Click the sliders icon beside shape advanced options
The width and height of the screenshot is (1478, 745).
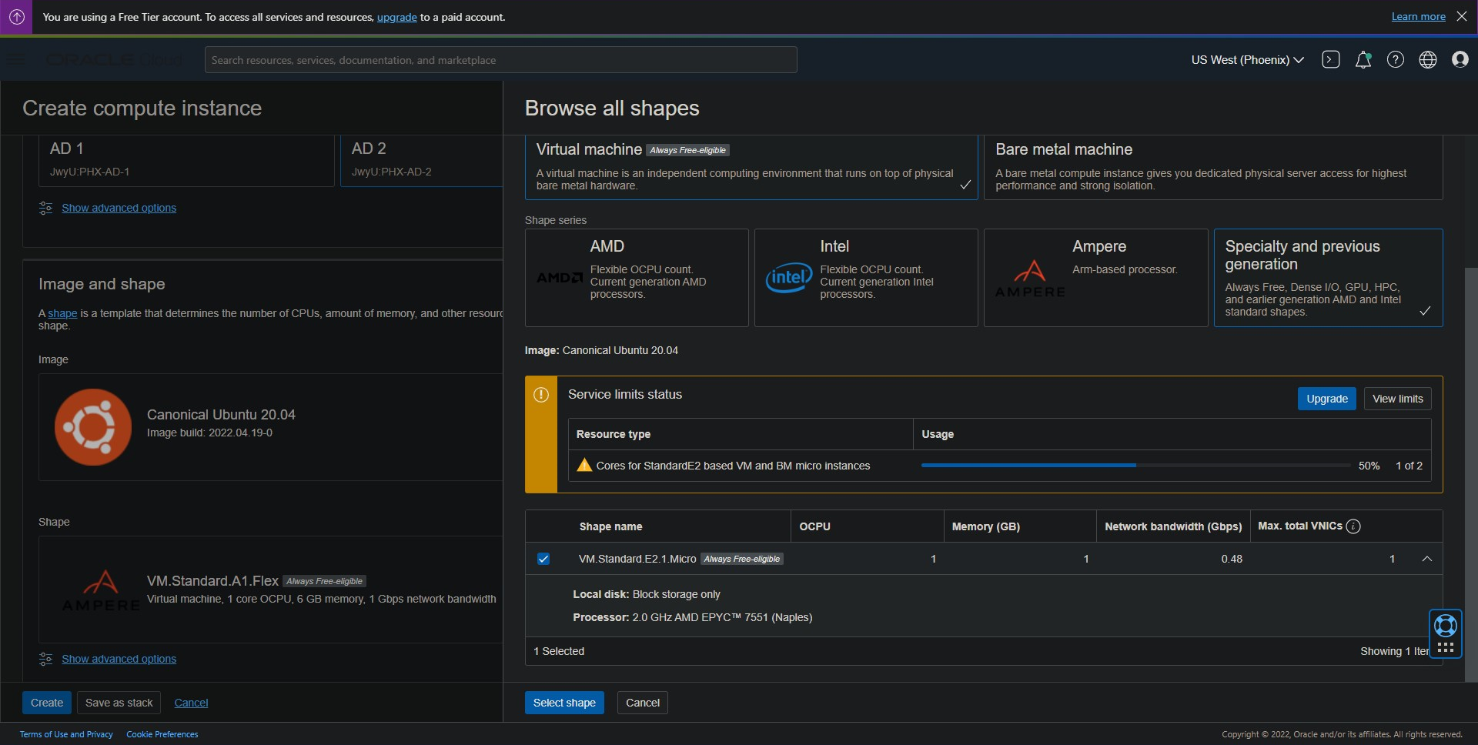pyautogui.click(x=45, y=659)
